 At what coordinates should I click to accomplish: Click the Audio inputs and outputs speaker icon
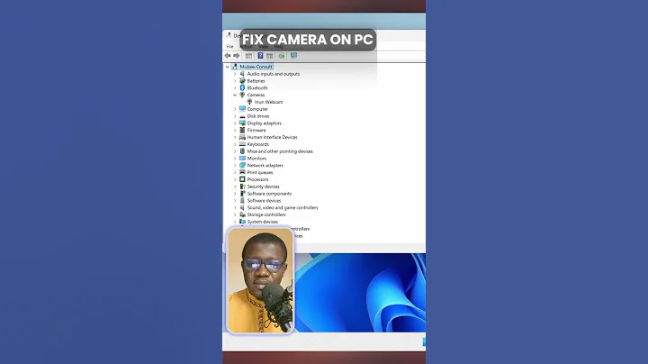click(242, 74)
